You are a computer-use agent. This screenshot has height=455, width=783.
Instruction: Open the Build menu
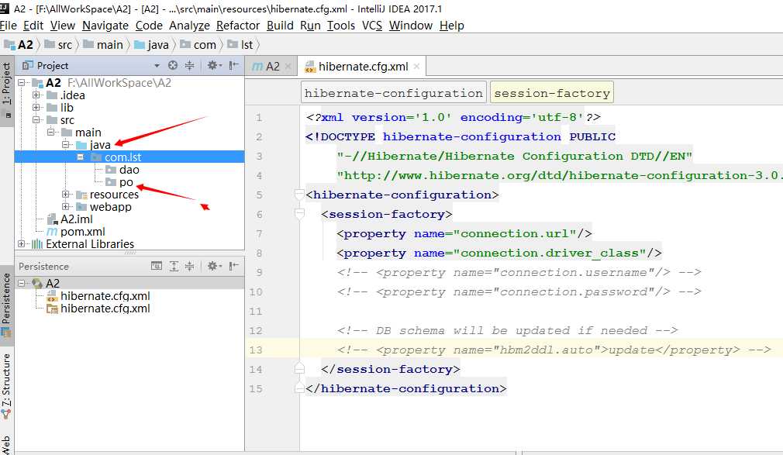[280, 26]
